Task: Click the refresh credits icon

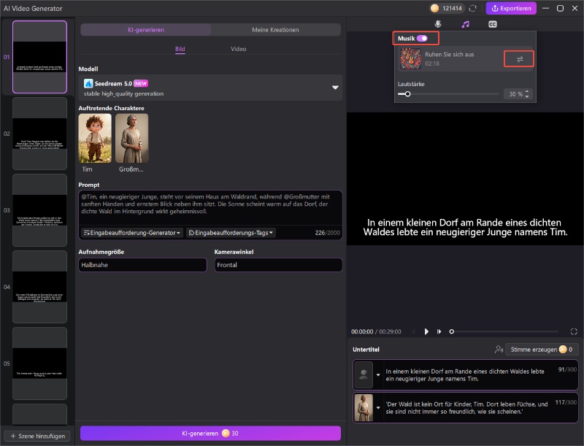Action: coord(473,8)
